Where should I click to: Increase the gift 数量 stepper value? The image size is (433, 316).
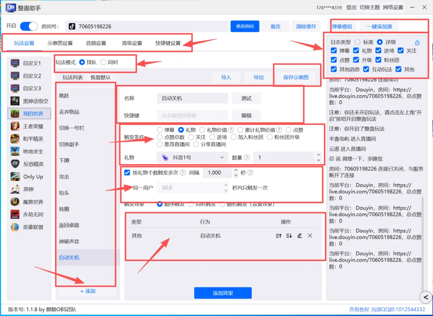click(318, 155)
